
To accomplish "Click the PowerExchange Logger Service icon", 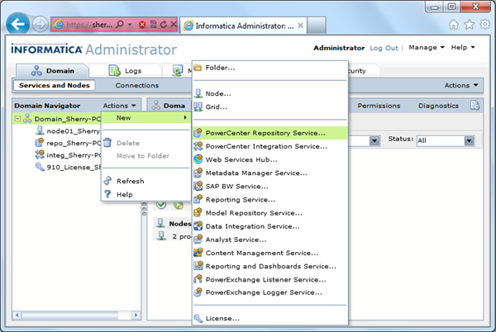I will click(x=198, y=292).
